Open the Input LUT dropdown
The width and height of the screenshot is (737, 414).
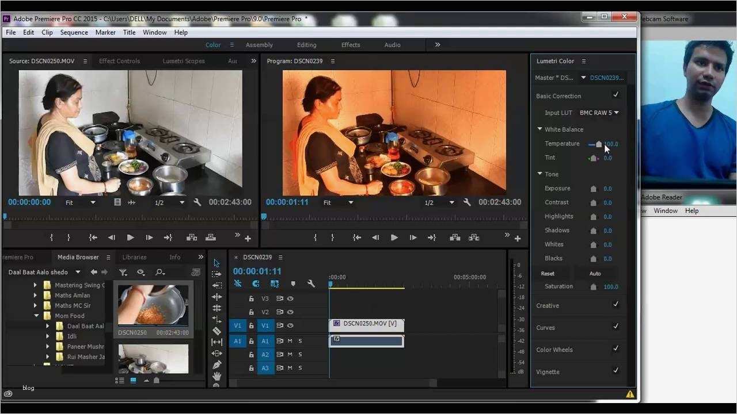pos(599,113)
